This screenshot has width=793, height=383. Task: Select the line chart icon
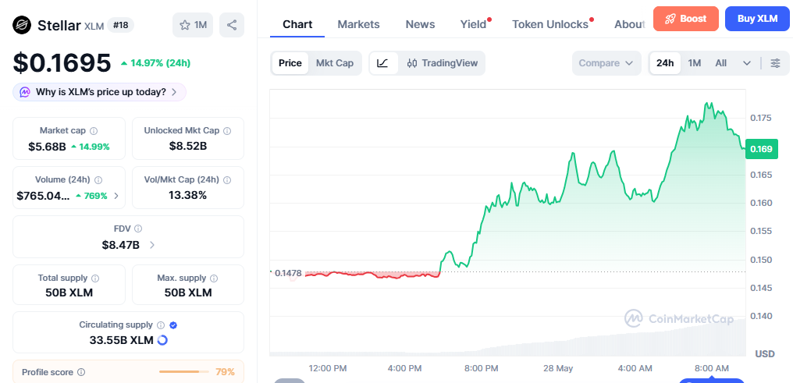click(x=383, y=63)
